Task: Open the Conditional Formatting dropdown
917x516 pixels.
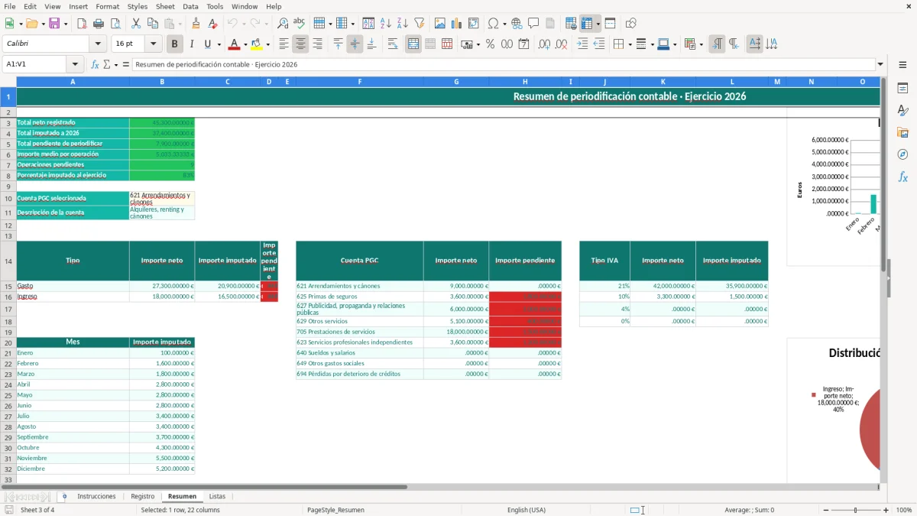Action: 702,44
